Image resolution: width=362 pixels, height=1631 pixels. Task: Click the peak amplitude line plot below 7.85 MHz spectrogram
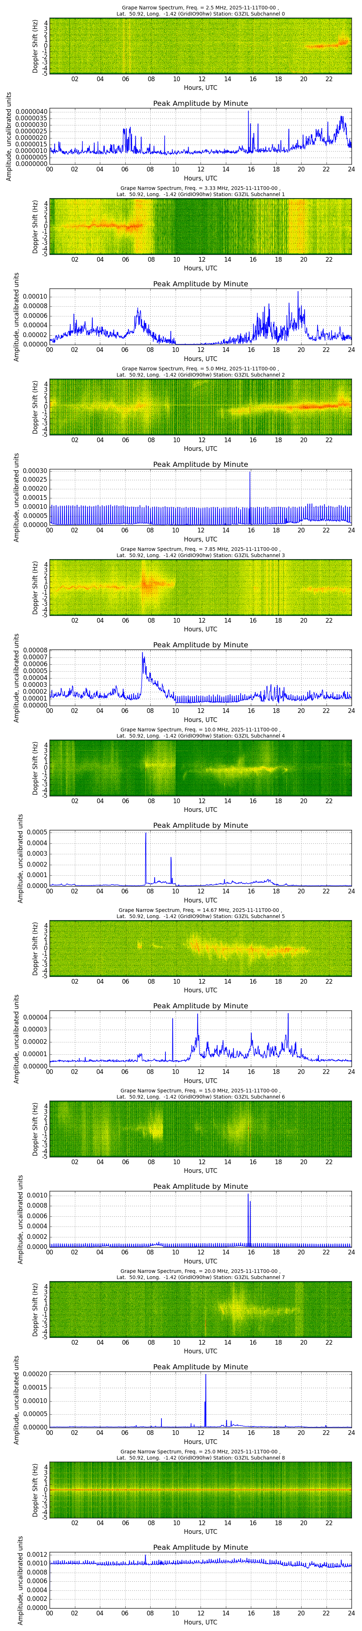tap(201, 677)
